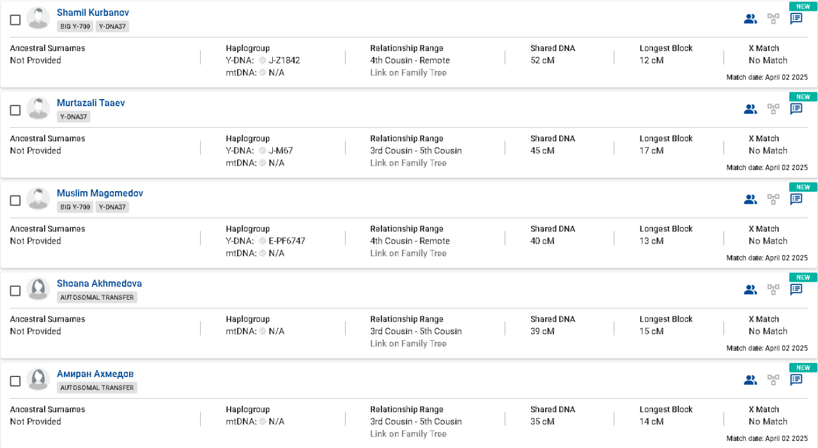
Task: Open in-common-with icon for Murtazali Taaev
Action: [x=750, y=109]
